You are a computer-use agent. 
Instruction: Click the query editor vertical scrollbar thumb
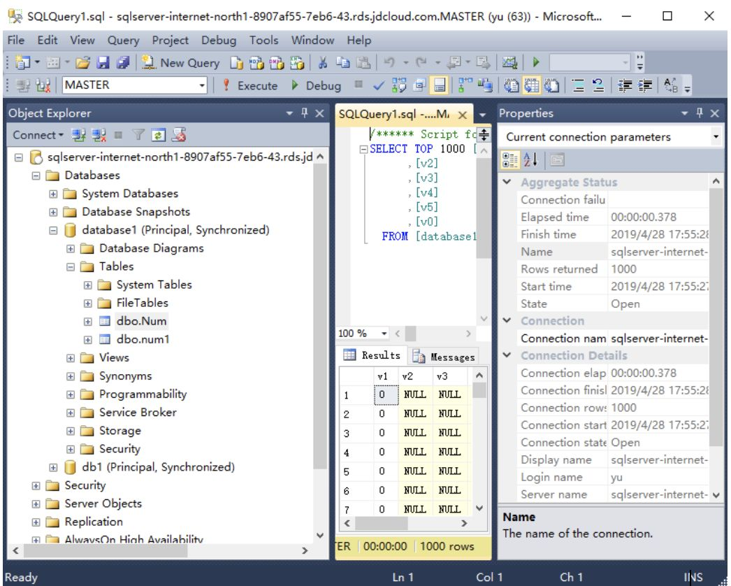click(x=484, y=208)
